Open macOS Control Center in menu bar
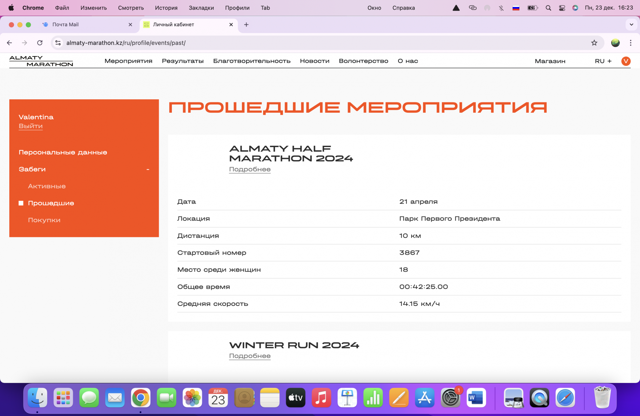The height and width of the screenshot is (416, 640). click(562, 8)
